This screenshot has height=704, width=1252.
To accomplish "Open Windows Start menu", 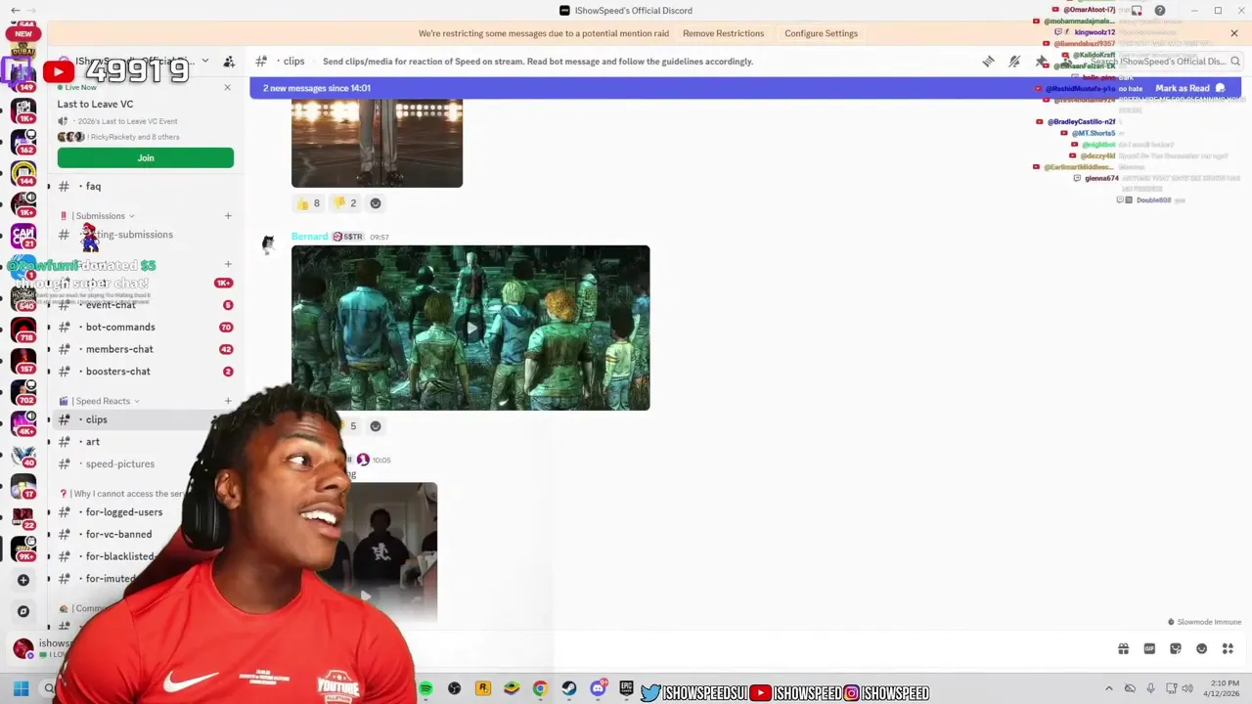I will [x=21, y=688].
